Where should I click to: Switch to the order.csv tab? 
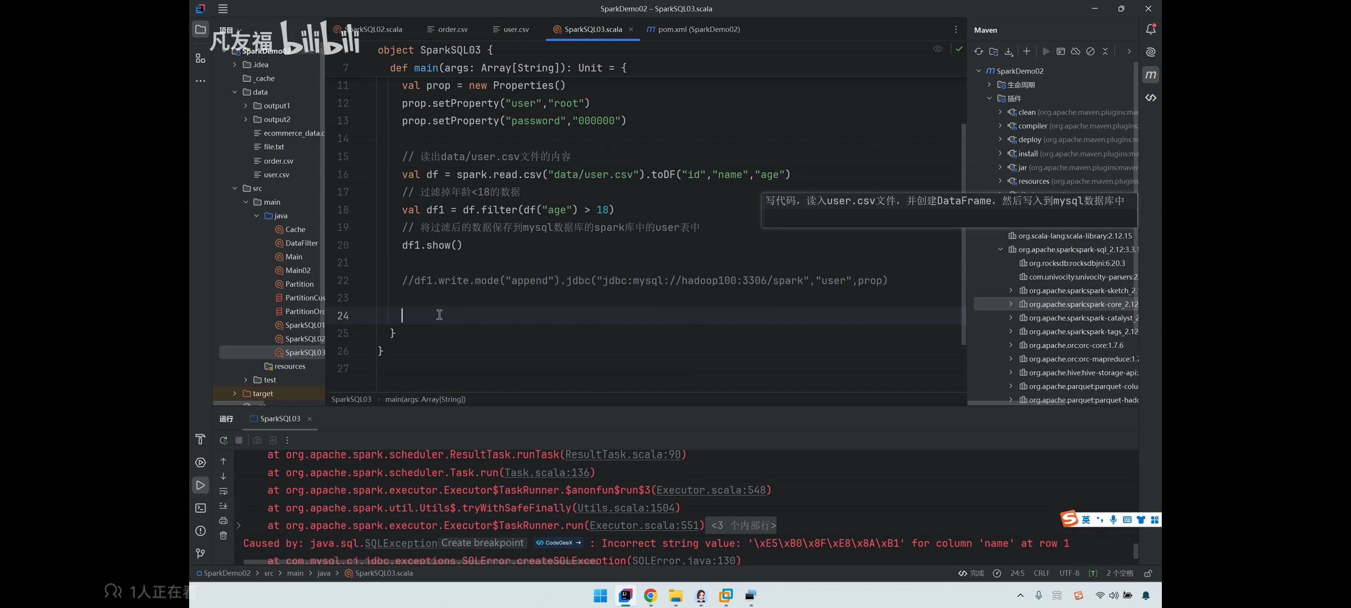pyautogui.click(x=453, y=29)
